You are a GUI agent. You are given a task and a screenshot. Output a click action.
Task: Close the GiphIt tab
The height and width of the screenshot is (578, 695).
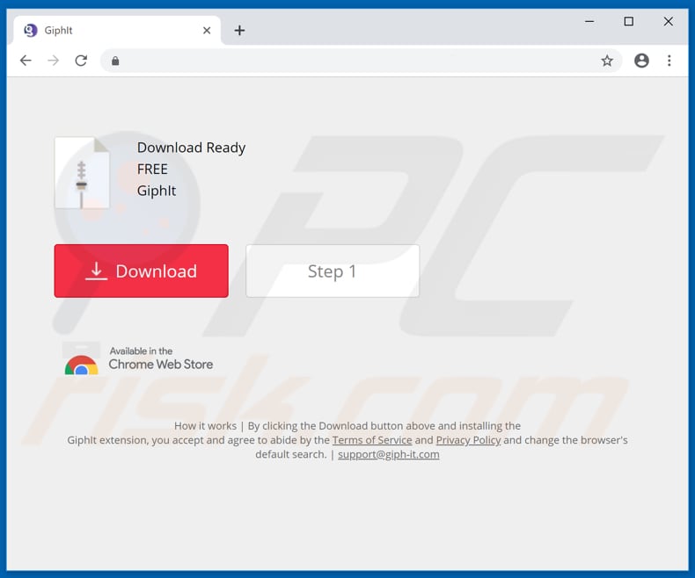[207, 30]
